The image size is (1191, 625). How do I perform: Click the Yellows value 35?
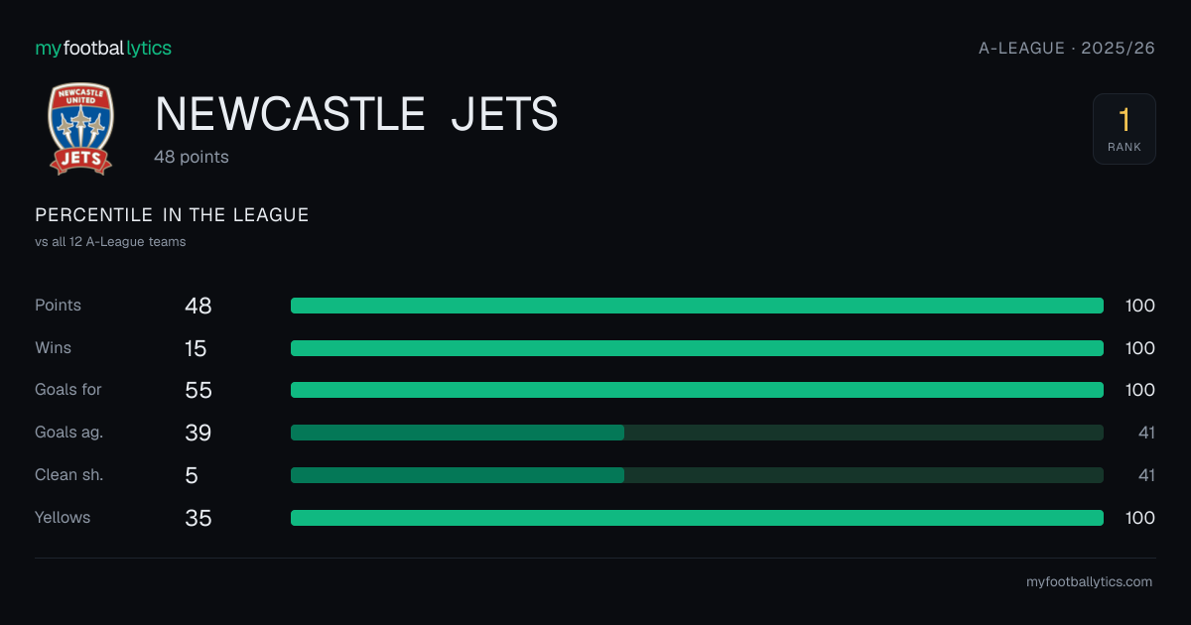tap(198, 518)
